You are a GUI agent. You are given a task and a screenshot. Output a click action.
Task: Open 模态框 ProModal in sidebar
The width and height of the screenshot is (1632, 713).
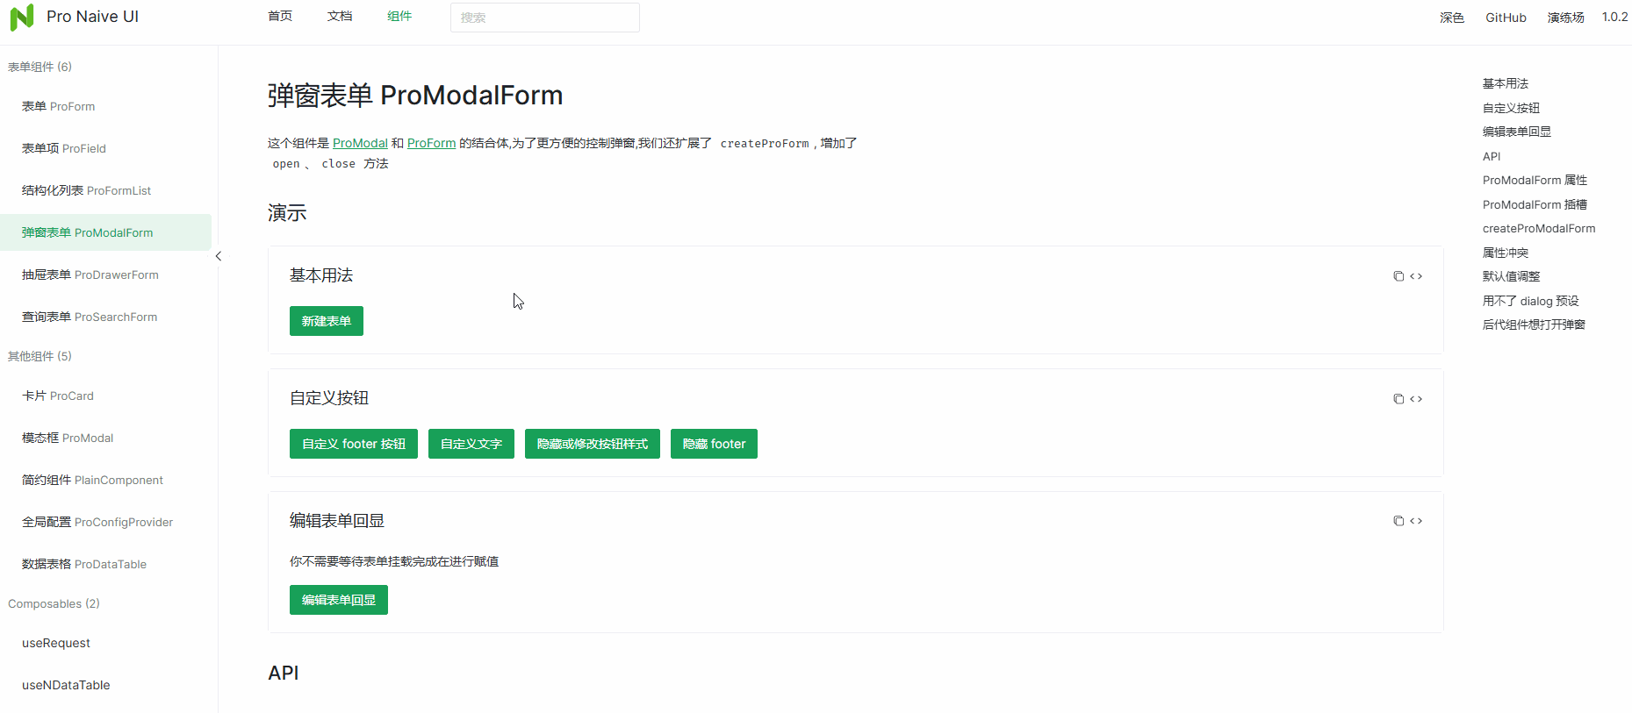click(105, 438)
